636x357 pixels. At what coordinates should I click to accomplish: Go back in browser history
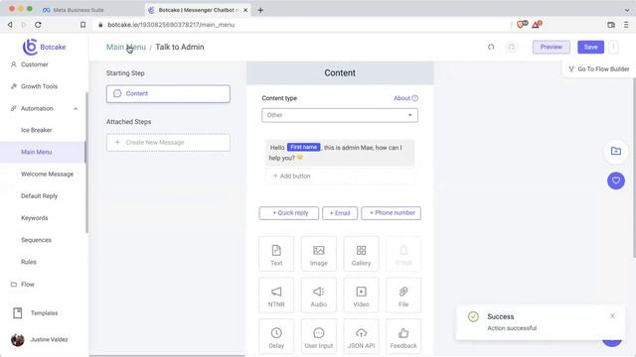pyautogui.click(x=10, y=25)
